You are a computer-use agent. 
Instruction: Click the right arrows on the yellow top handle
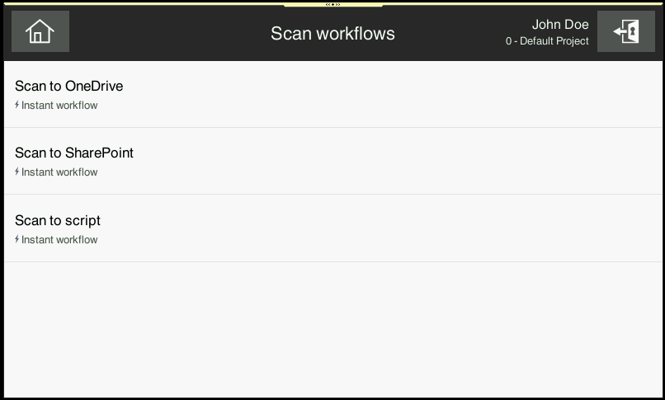(337, 4)
